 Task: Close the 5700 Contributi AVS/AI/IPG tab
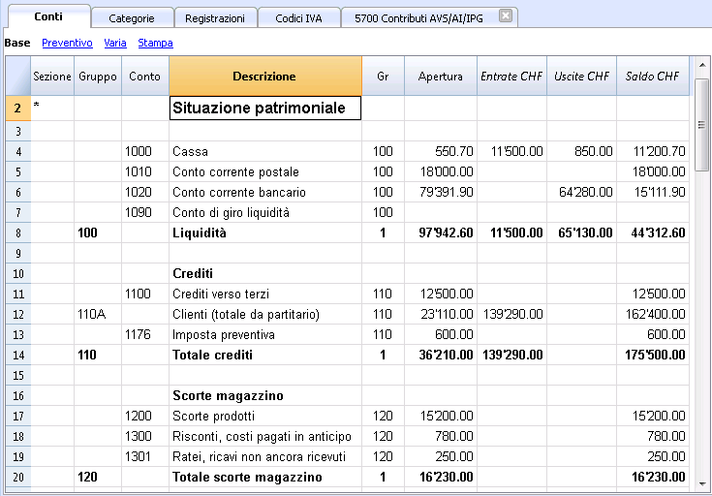506,16
